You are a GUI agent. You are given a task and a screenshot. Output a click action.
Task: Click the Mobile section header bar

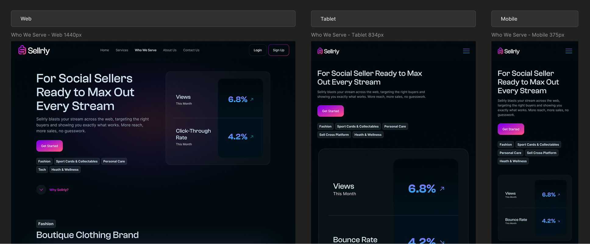point(535,19)
